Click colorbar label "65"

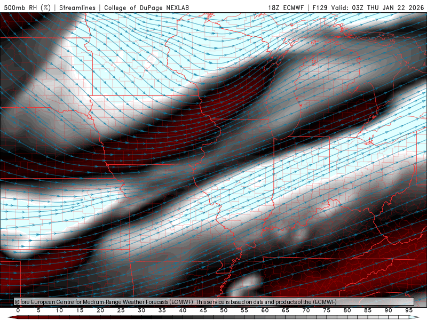[x=286, y=310]
